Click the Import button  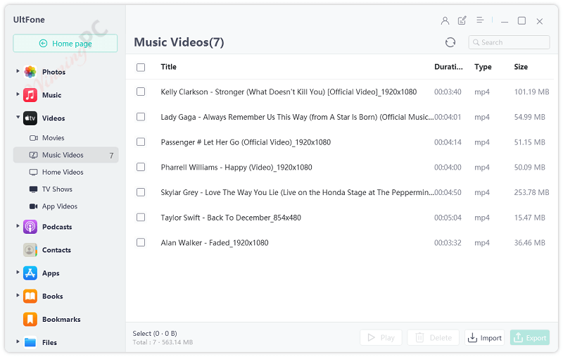(485, 337)
